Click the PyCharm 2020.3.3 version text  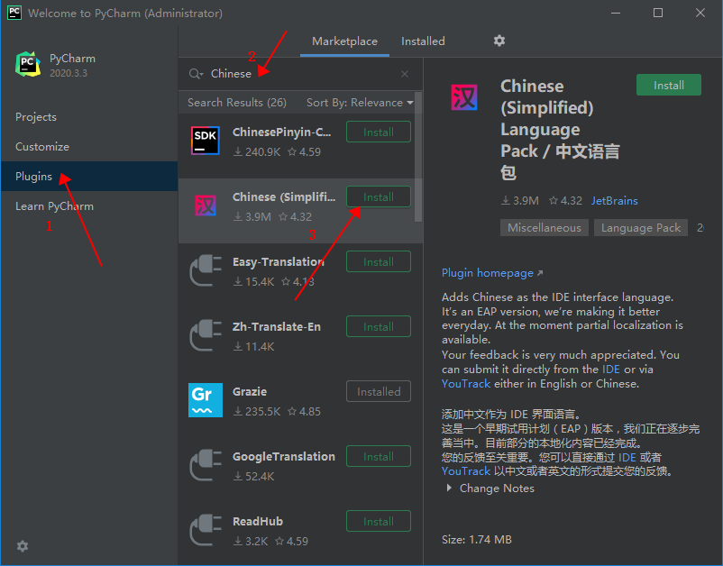click(x=69, y=73)
